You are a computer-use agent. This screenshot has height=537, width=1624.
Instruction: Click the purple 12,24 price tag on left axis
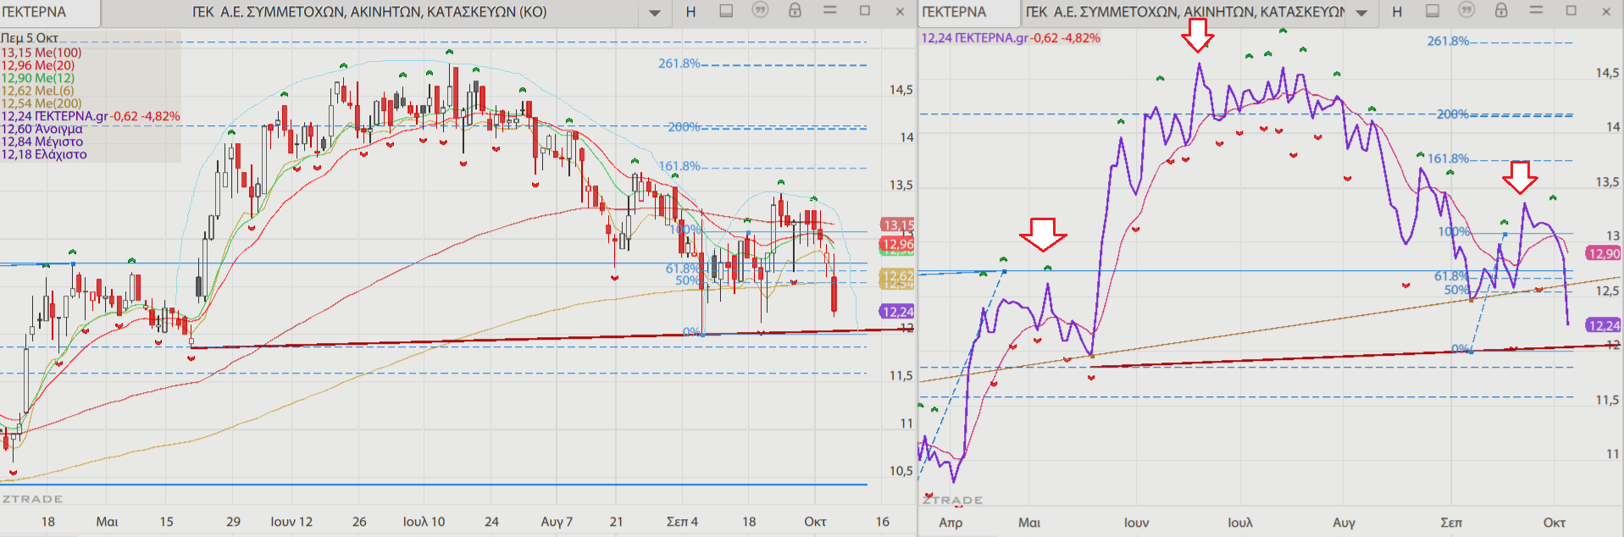897,312
